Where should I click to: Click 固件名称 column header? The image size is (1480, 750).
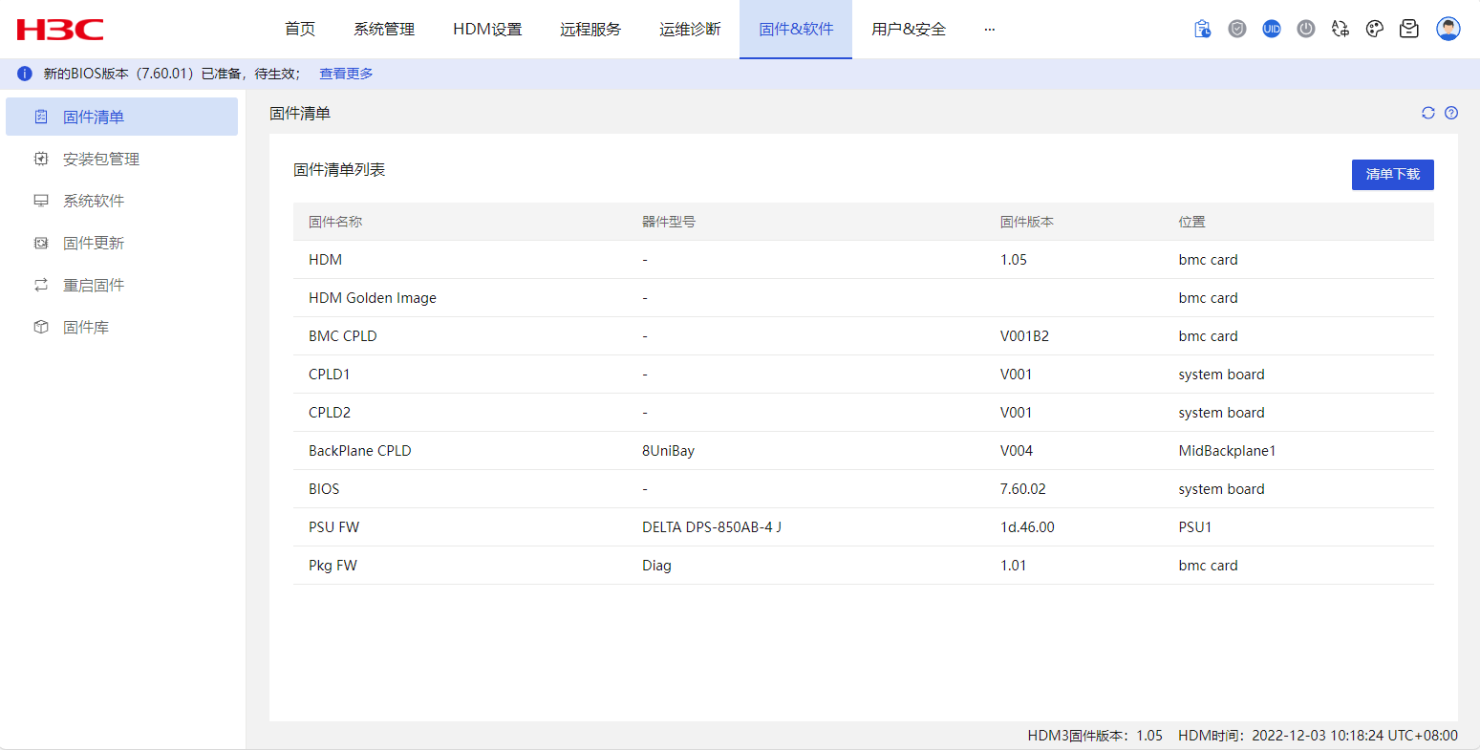point(335,222)
